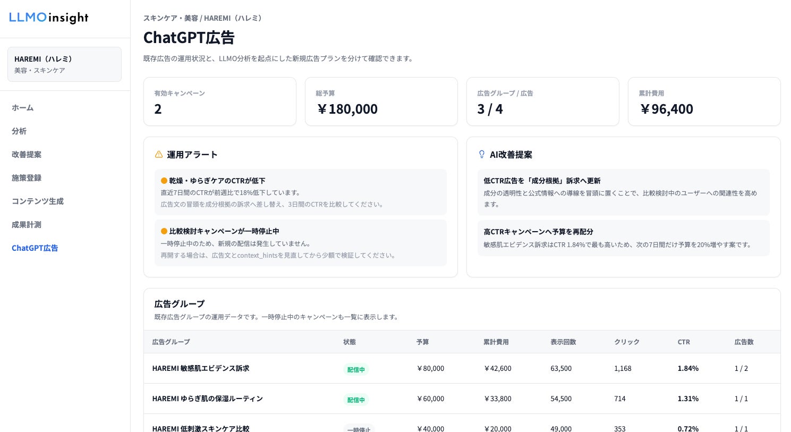Image resolution: width=791 pixels, height=432 pixels.
Task: Go to the 分析 page
Action: pyautogui.click(x=19, y=131)
